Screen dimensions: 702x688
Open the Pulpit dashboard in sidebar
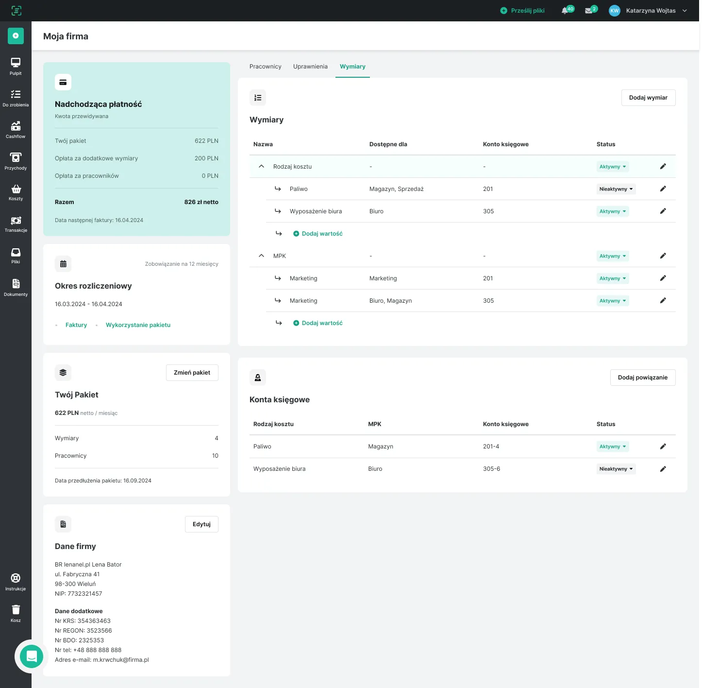coord(16,67)
